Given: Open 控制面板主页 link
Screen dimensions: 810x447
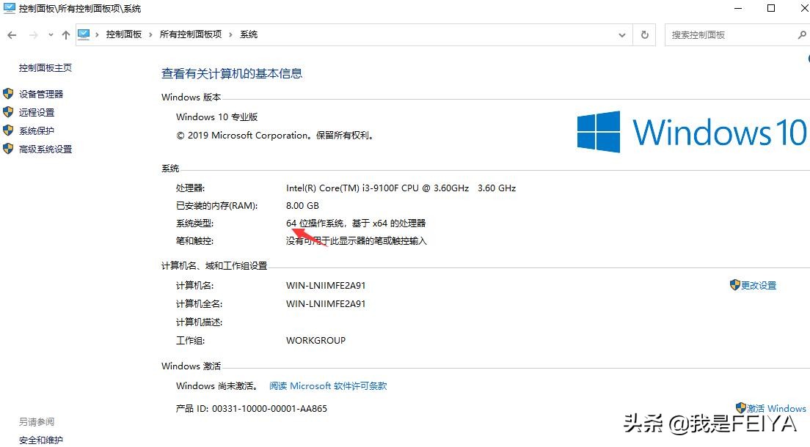Looking at the screenshot, I should [45, 67].
